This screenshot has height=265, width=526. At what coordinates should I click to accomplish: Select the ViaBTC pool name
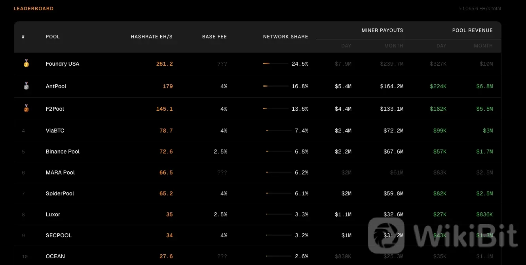tap(55, 131)
